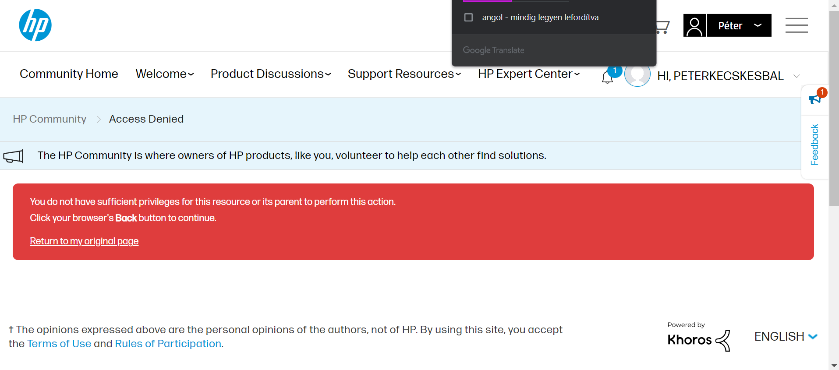Expand the Péter account dropdown
Image resolution: width=839 pixels, height=370 pixels.
739,26
